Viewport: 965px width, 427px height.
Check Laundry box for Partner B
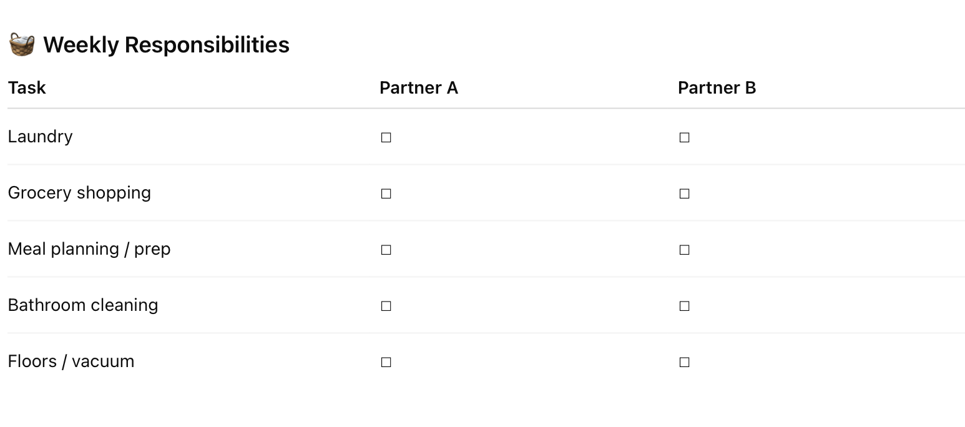[684, 137]
